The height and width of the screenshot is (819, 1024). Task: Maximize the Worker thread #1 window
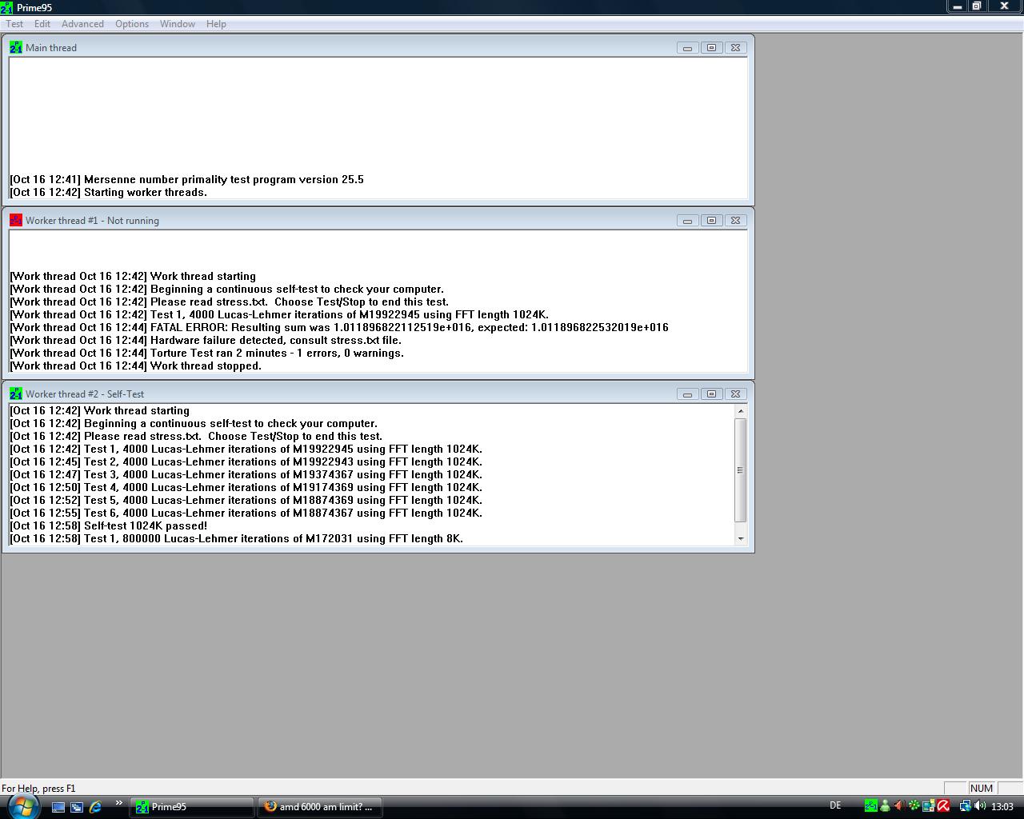pos(711,221)
